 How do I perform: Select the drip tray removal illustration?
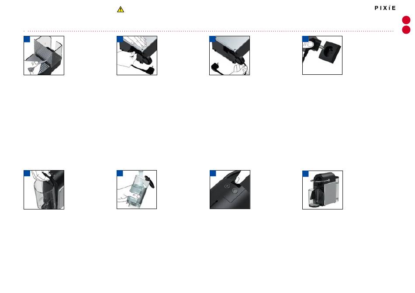(x=44, y=56)
